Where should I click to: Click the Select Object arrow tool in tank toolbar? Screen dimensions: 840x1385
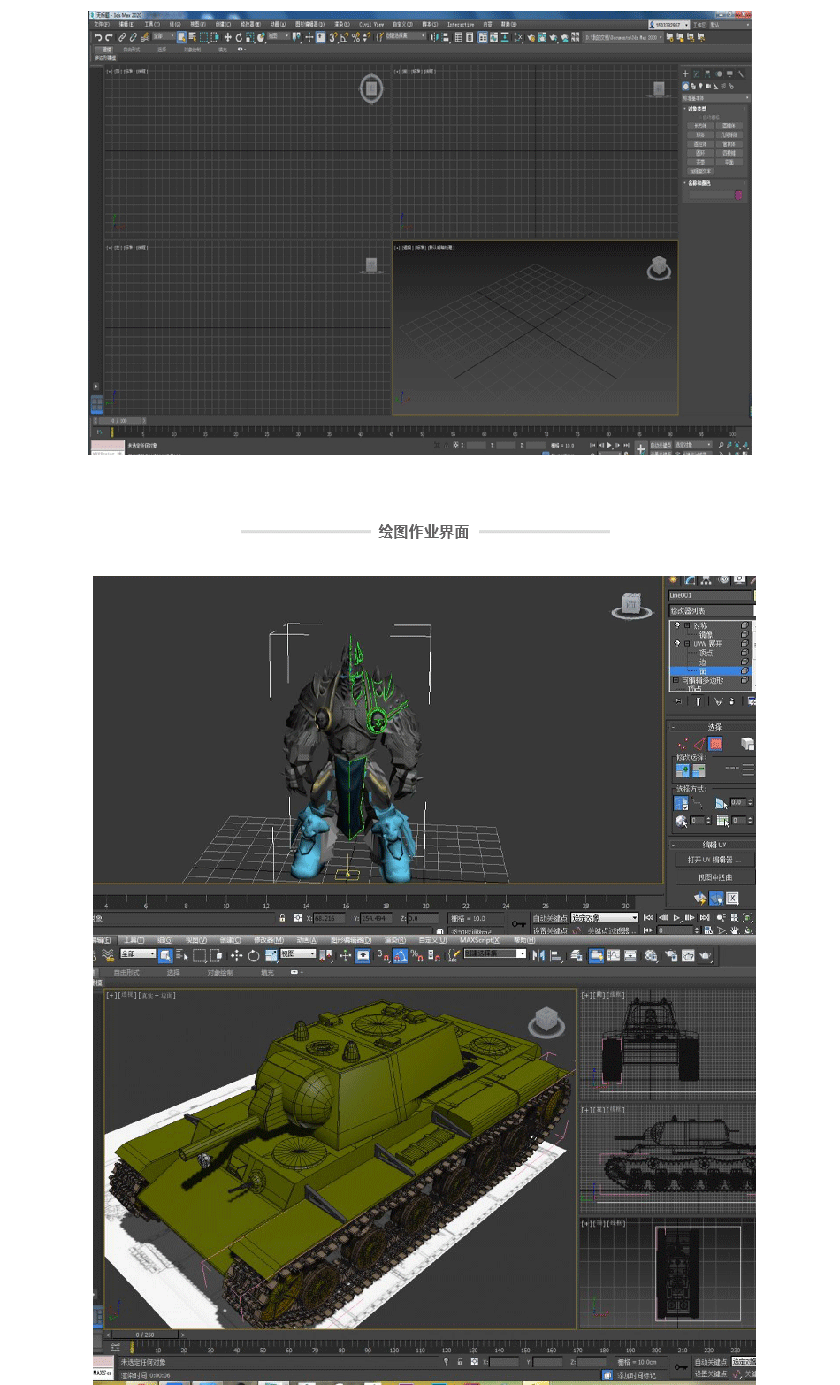click(165, 955)
